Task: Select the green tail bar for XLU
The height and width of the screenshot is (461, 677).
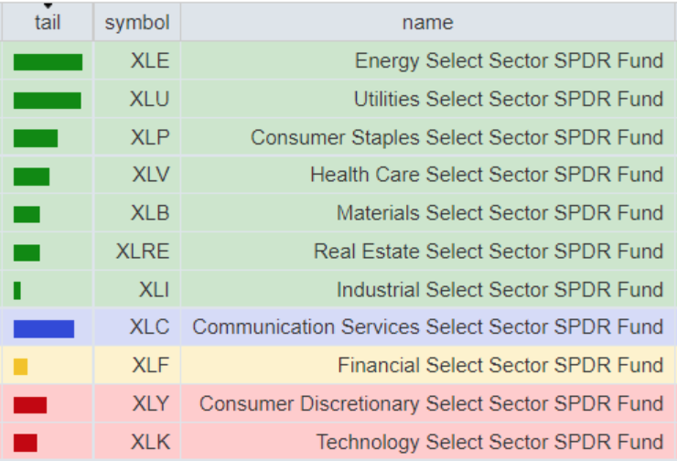Action: tap(47, 101)
